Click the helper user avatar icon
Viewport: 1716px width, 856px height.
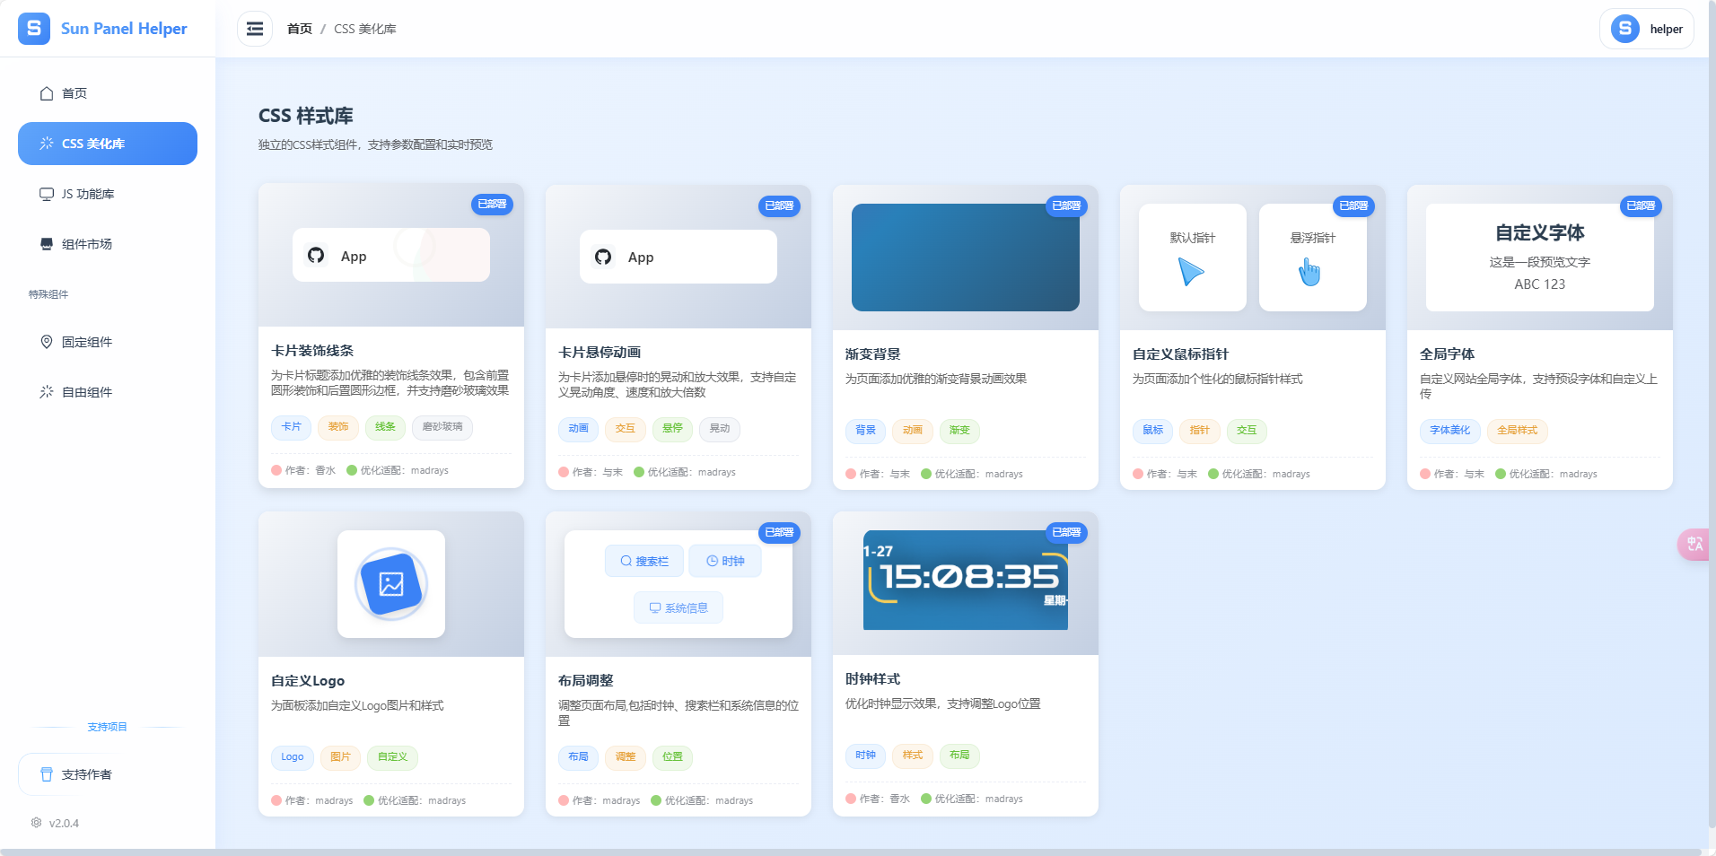pos(1624,29)
